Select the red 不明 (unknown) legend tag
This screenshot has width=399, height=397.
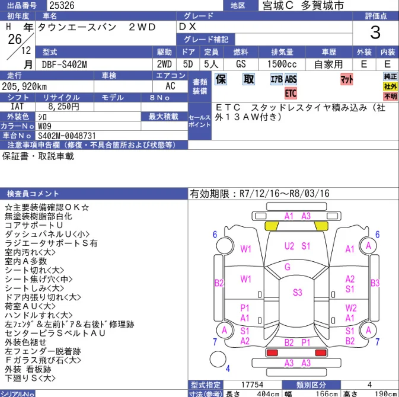(390, 96)
